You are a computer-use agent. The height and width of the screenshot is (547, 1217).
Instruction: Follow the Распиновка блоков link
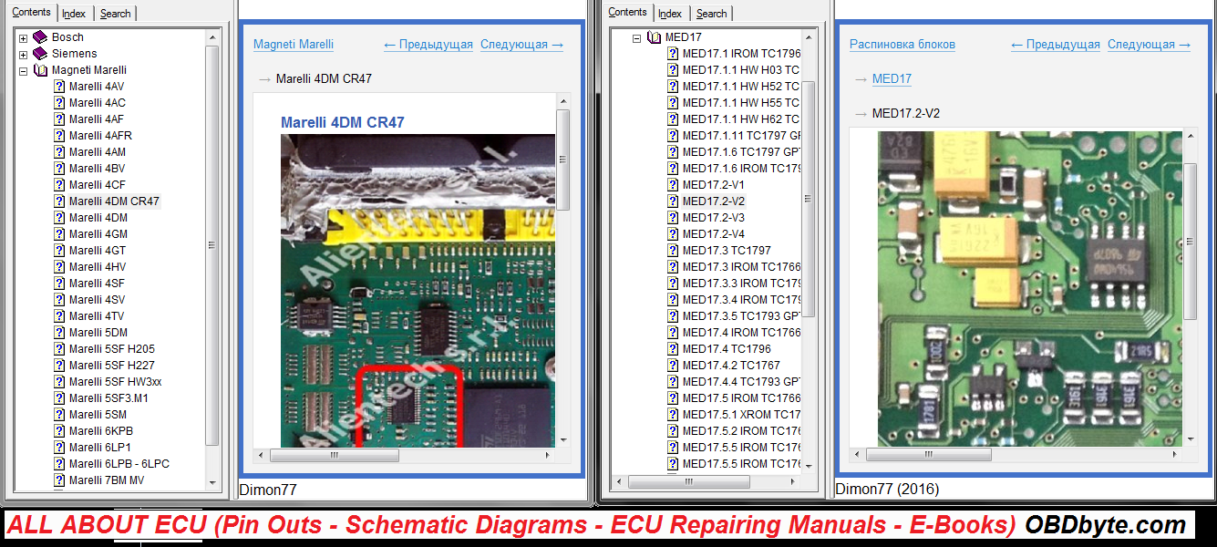click(x=902, y=44)
